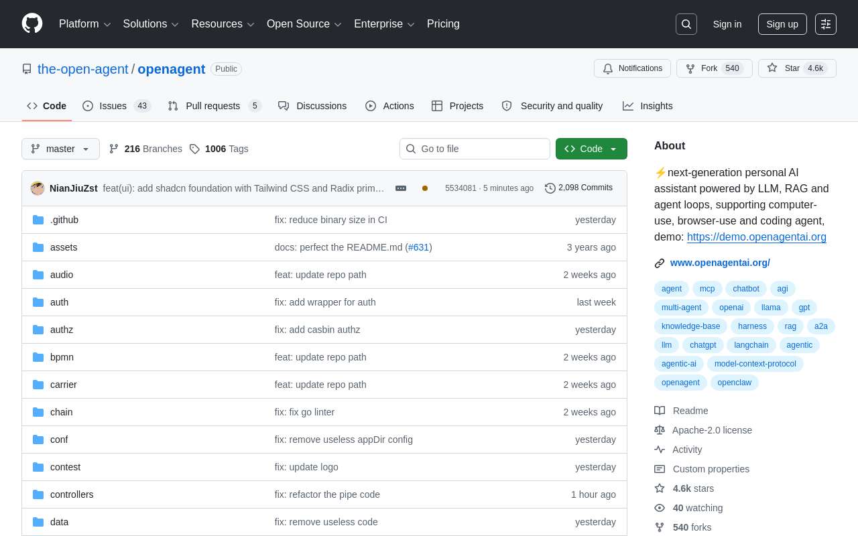
Task: Click the GitHub logo icon
Action: pyautogui.click(x=32, y=23)
